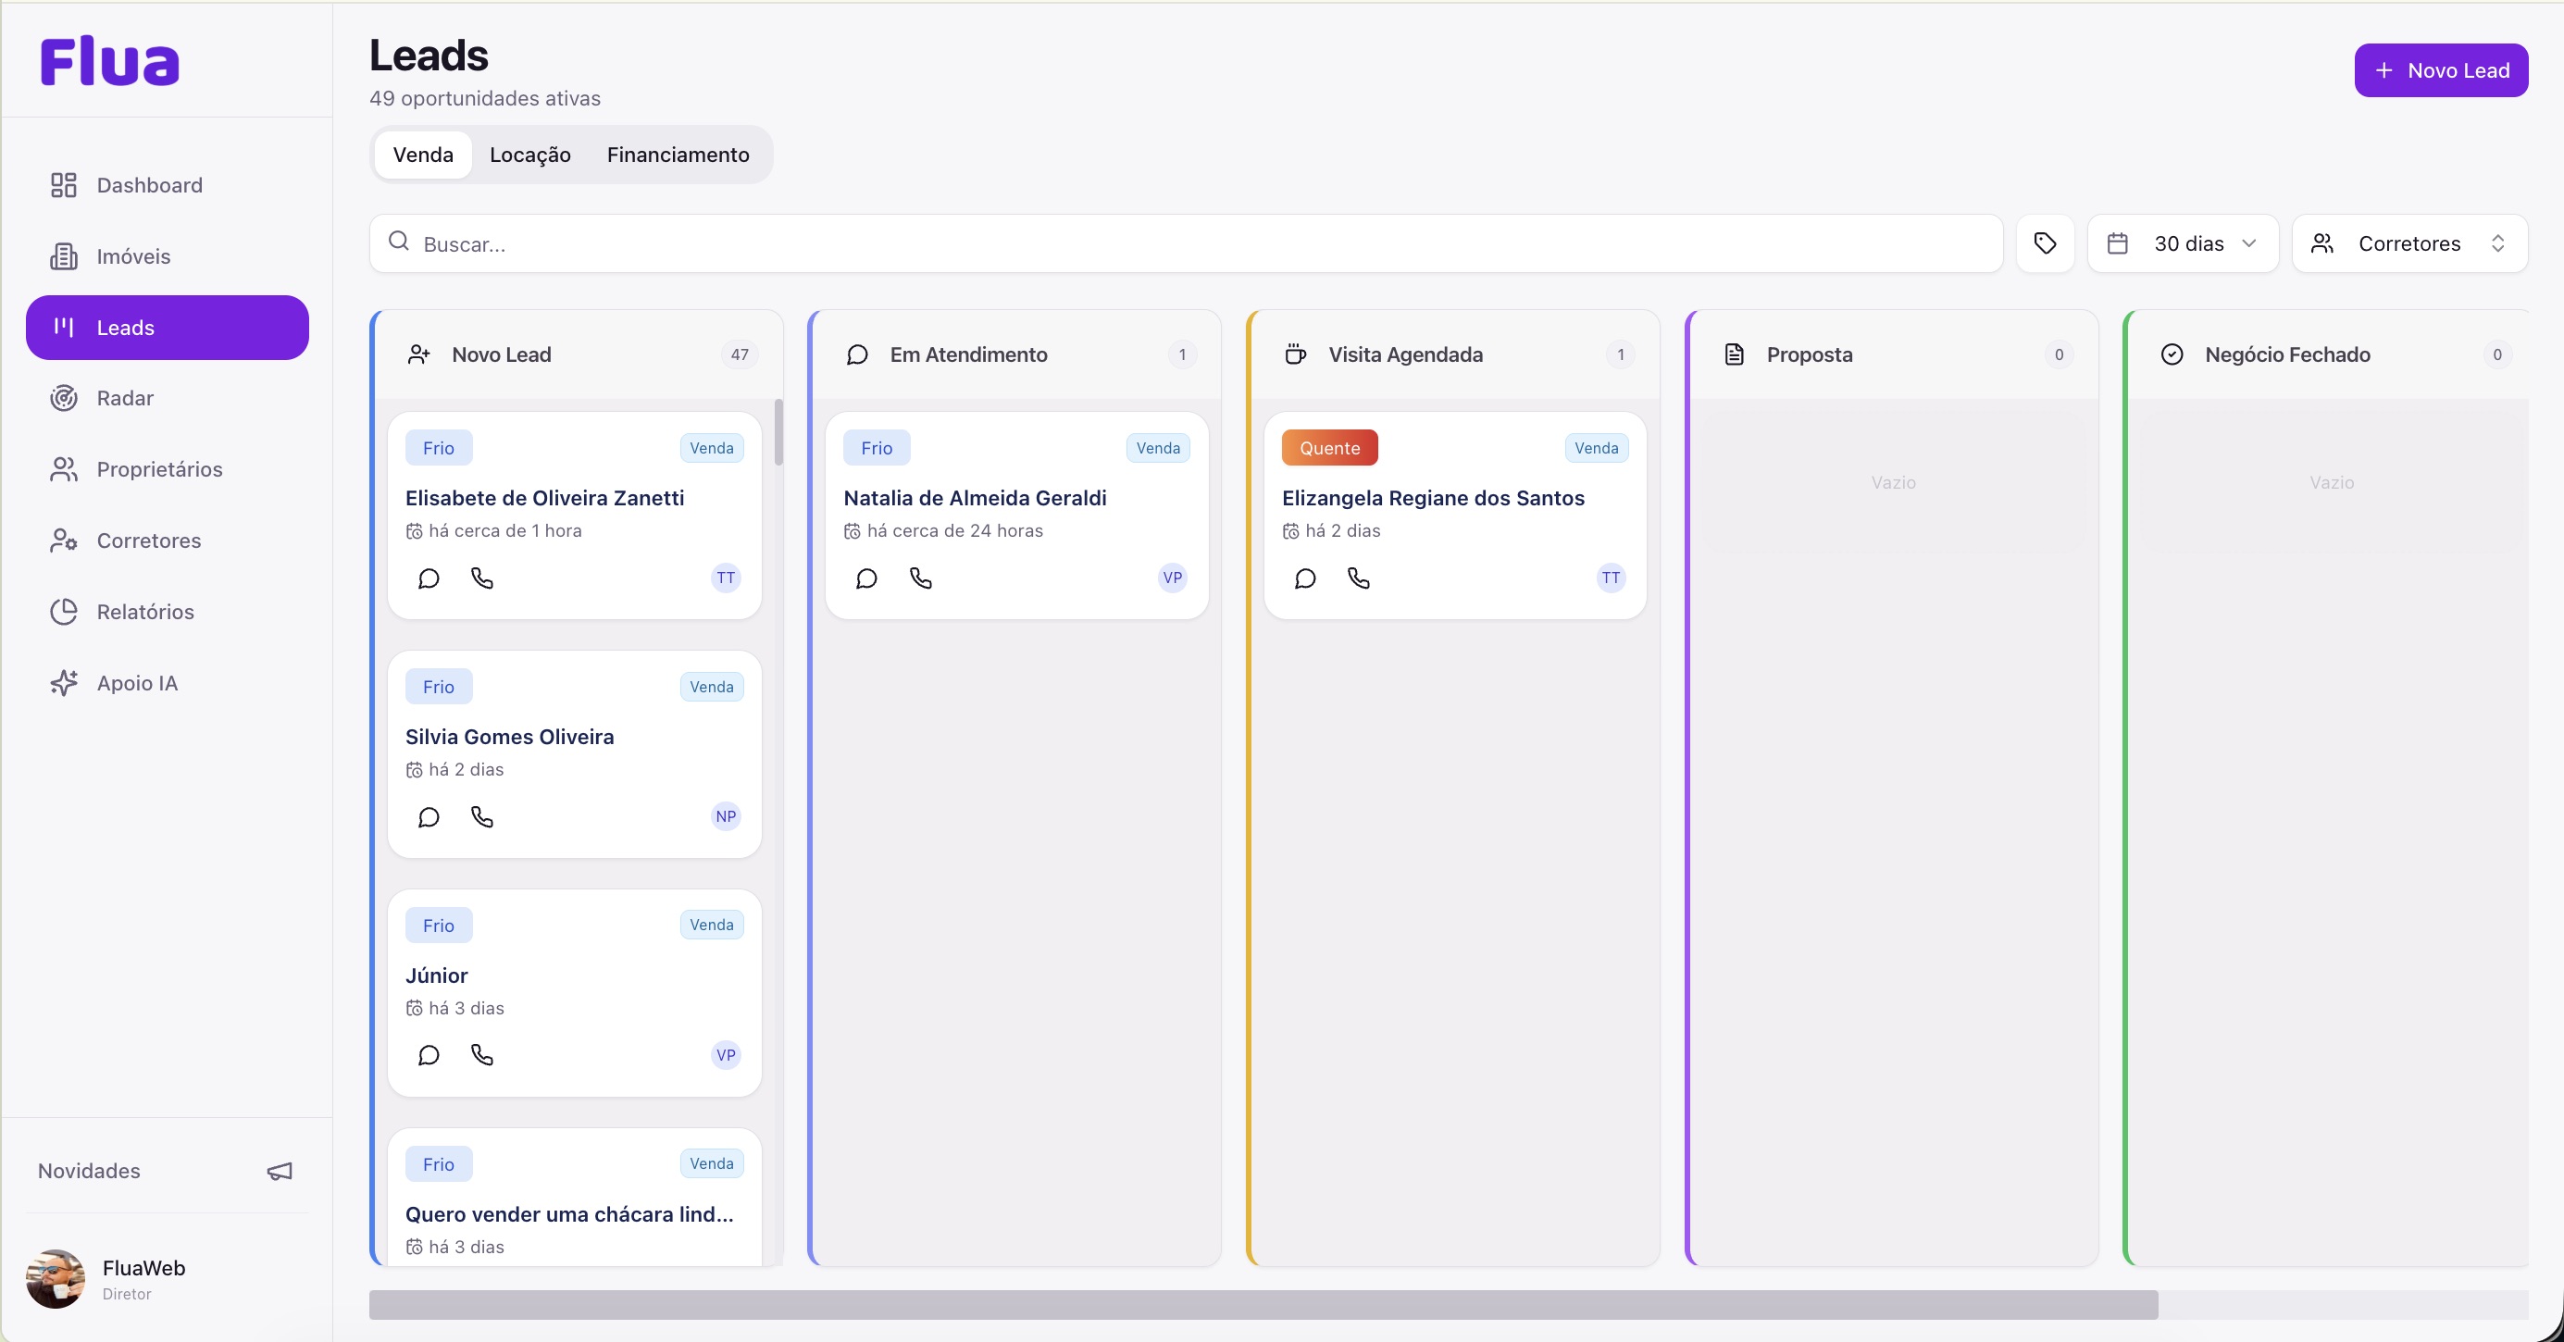
Task: Call Elisabete de Oliveira Zanetti via phone icon
Action: 481,578
